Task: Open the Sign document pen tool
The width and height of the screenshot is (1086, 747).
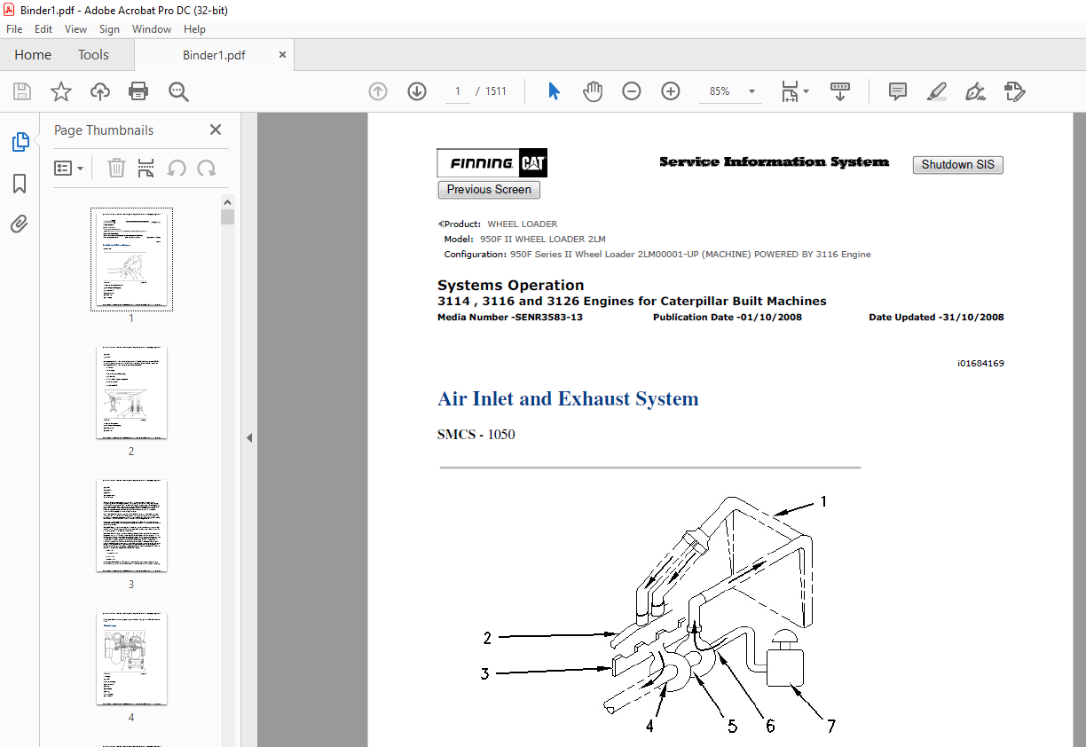Action: [x=976, y=91]
